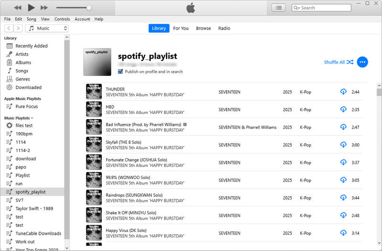Go forward with the right arrow button
Screen dimensions: 382x251
click(18, 28)
